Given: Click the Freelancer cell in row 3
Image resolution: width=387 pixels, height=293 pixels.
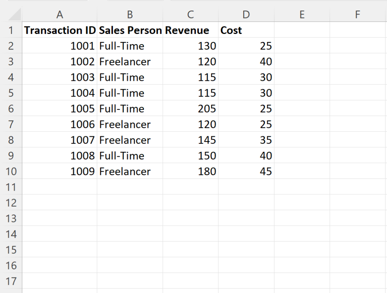Looking at the screenshot, I should [130, 62].
